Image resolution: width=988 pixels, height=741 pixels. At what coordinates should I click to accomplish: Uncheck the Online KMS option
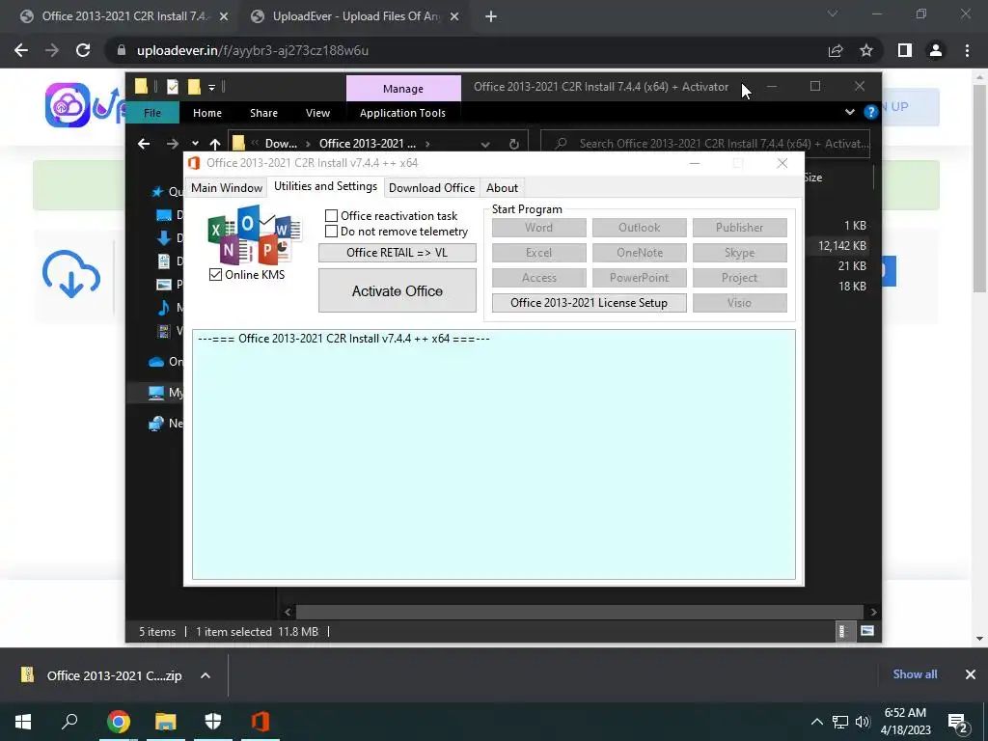pyautogui.click(x=215, y=275)
